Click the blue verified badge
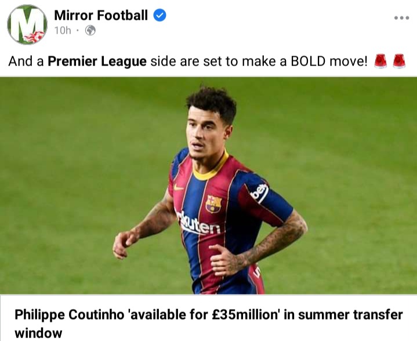This screenshot has height=341, width=417. click(x=159, y=15)
